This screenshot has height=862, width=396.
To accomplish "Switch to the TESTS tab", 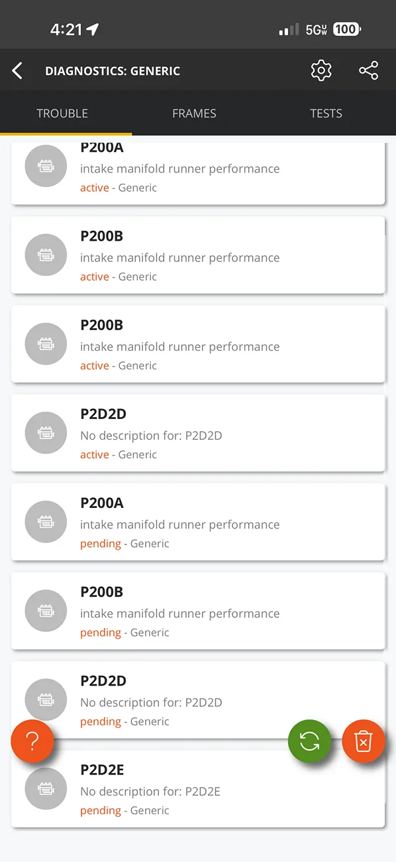I will [326, 113].
